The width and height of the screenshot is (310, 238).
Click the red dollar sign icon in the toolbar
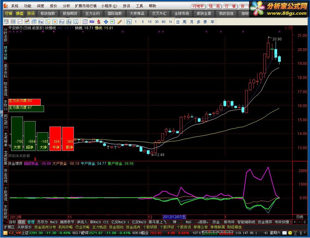[99, 22]
